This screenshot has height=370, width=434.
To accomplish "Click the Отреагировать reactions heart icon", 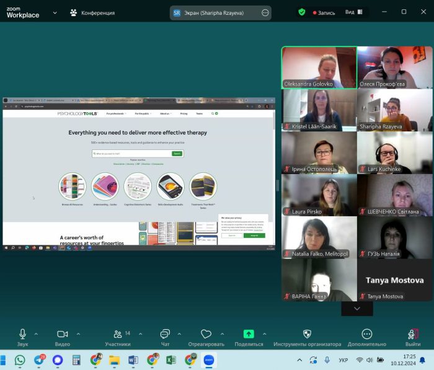I will point(206,335).
